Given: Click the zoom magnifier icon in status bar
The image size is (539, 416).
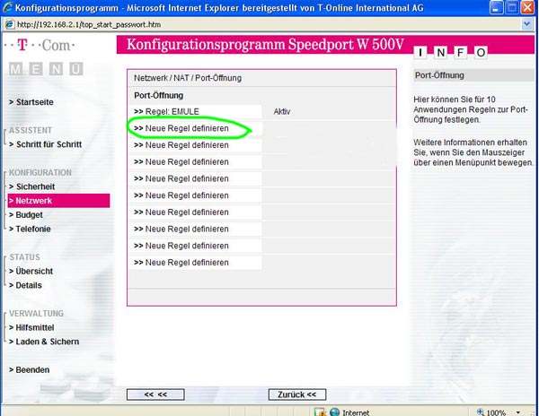Looking at the screenshot, I should [x=481, y=412].
